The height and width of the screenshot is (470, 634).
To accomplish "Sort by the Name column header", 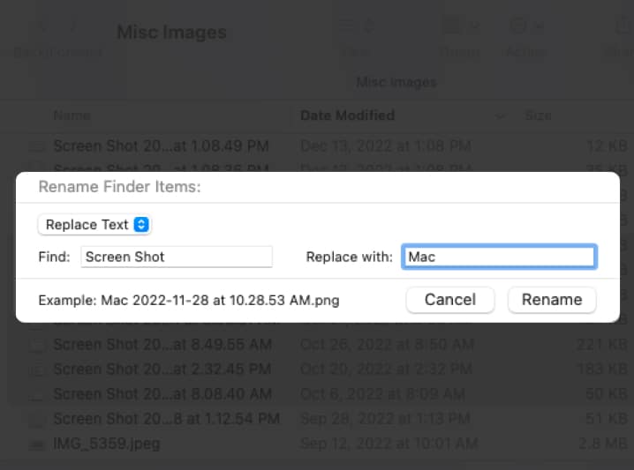I will tap(71, 116).
